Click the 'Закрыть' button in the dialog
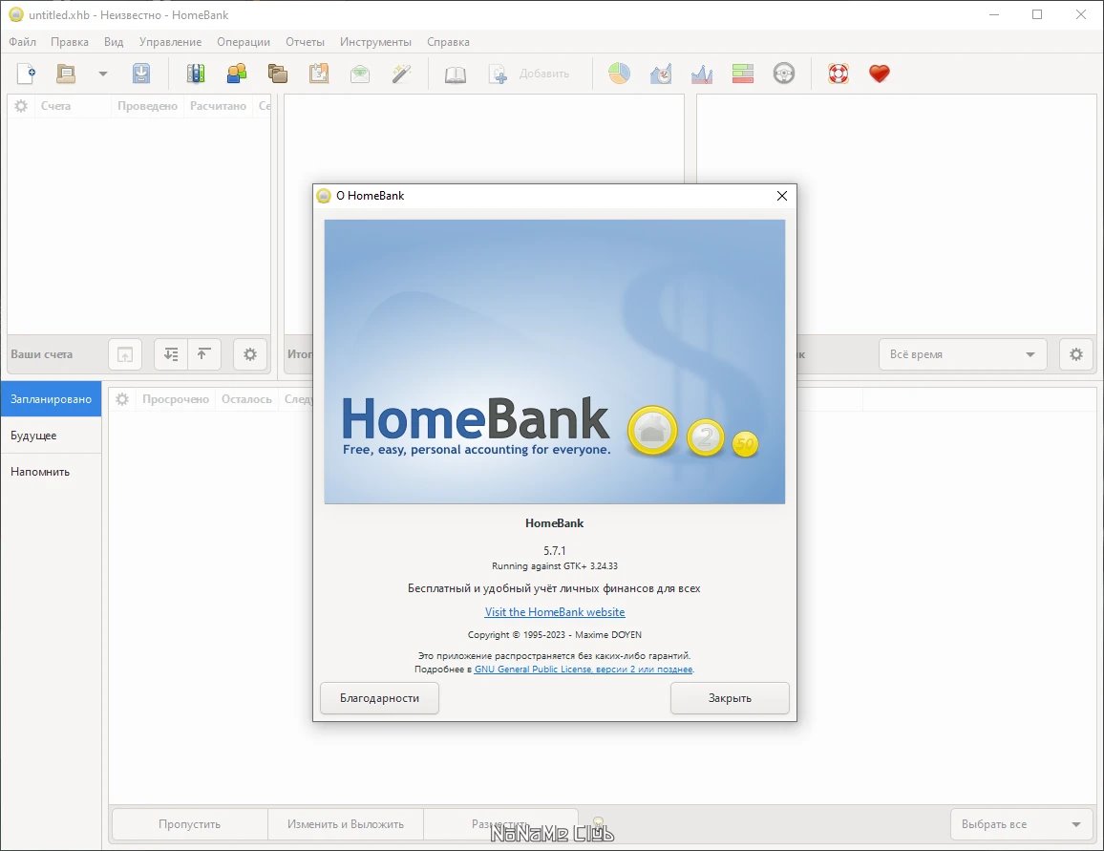1104x851 pixels. (x=730, y=698)
